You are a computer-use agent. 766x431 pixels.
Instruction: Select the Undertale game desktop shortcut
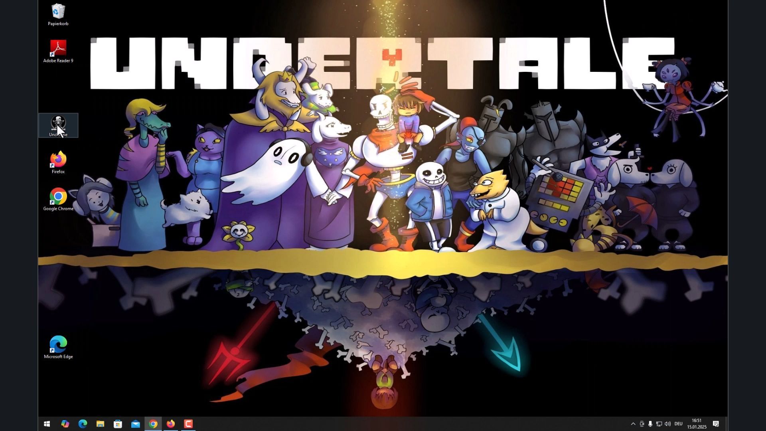pos(58,125)
